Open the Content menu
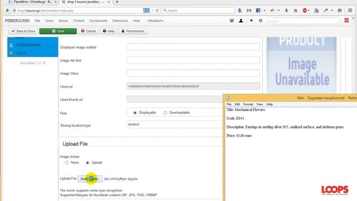 click(x=79, y=21)
